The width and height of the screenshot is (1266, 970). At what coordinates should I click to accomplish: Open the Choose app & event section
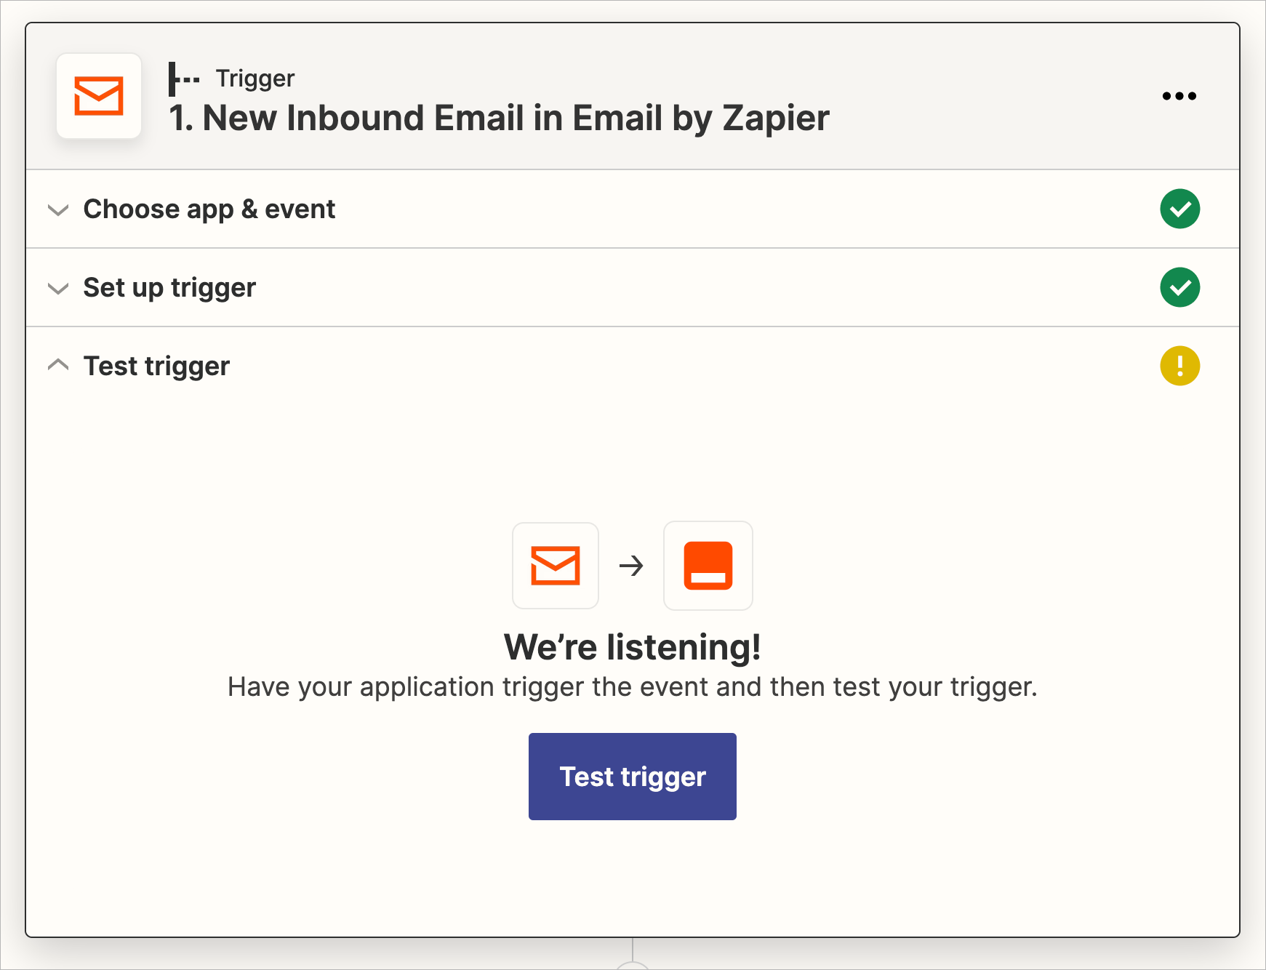(x=633, y=209)
